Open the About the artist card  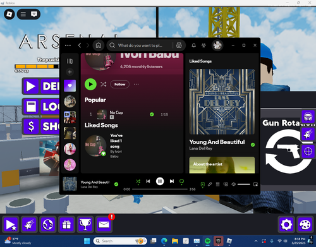[x=222, y=165]
